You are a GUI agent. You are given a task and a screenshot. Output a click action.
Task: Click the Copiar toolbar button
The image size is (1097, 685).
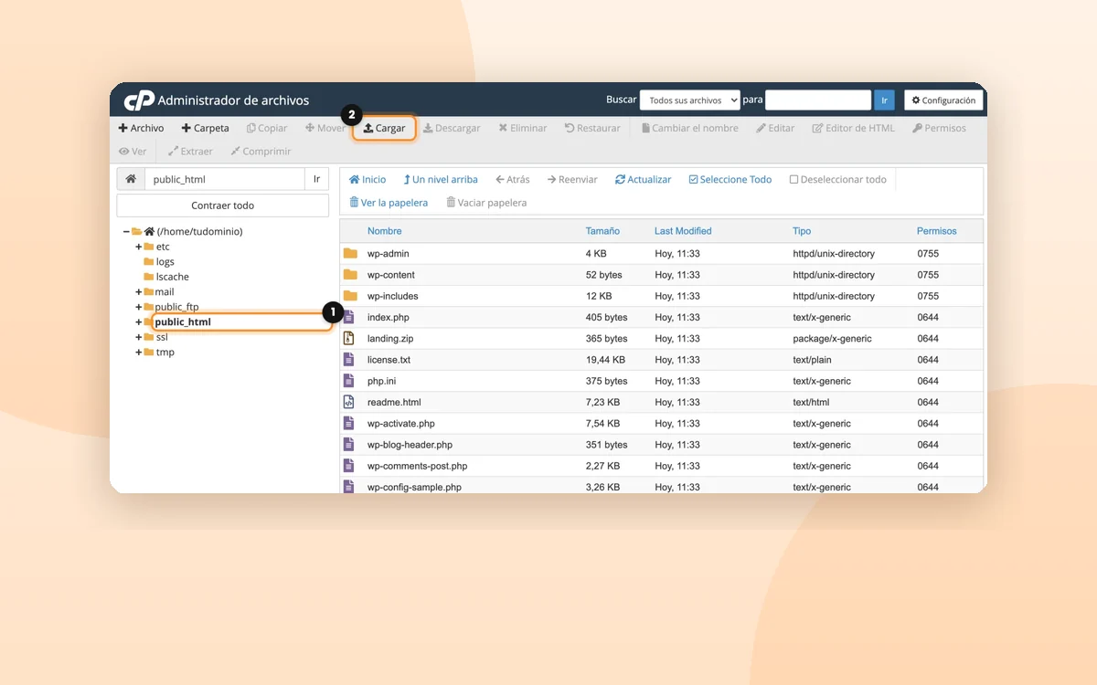267,128
